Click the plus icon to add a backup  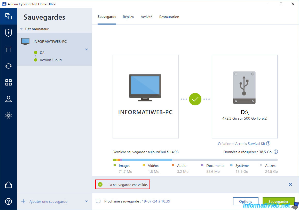tap(23, 201)
